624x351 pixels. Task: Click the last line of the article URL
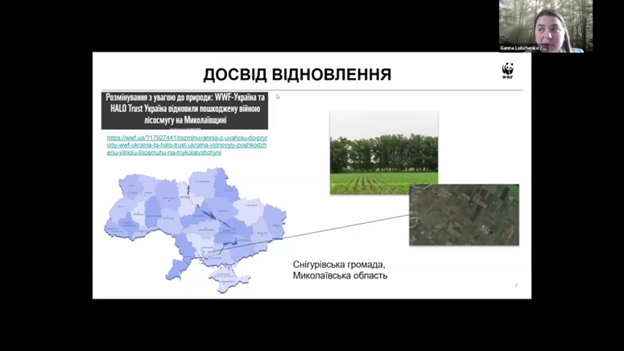(163, 152)
